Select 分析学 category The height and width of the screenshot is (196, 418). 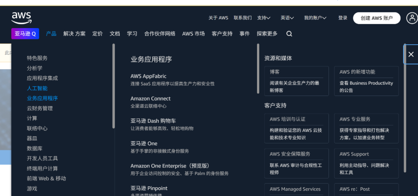35,68
